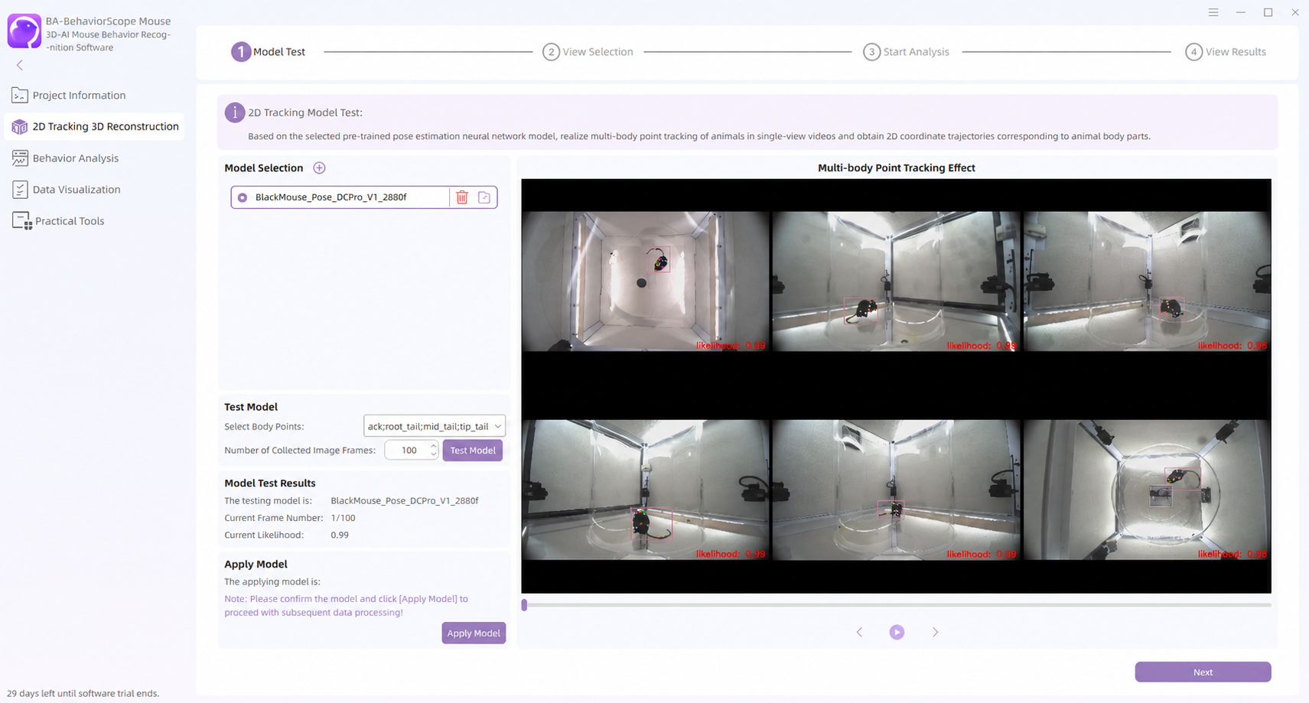This screenshot has width=1309, height=703.
Task: Minimize the application window
Action: [x=1241, y=12]
